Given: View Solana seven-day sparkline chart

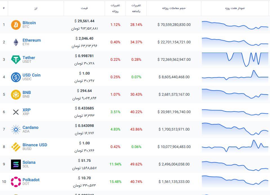Looking at the screenshot, I should pyautogui.click(x=235, y=166).
